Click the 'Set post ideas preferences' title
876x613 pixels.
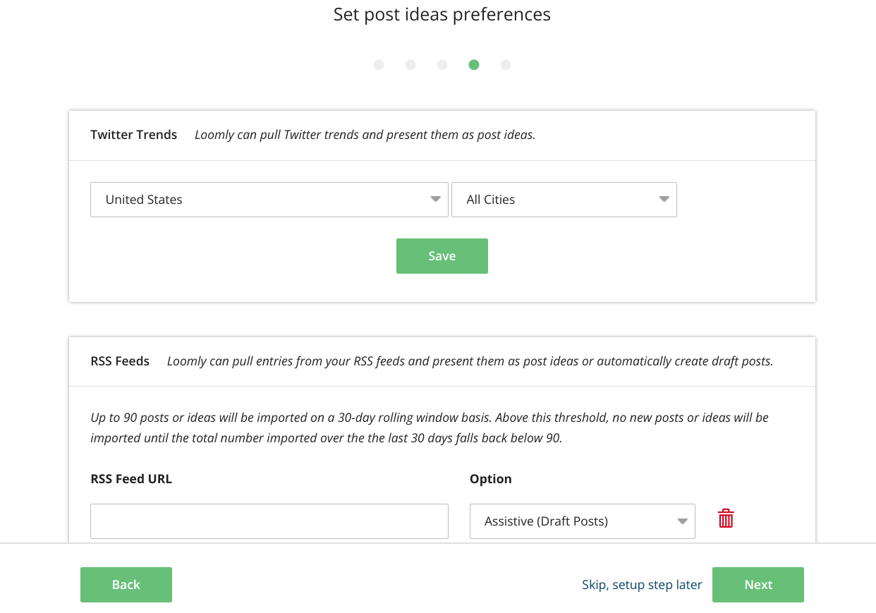pyautogui.click(x=442, y=15)
